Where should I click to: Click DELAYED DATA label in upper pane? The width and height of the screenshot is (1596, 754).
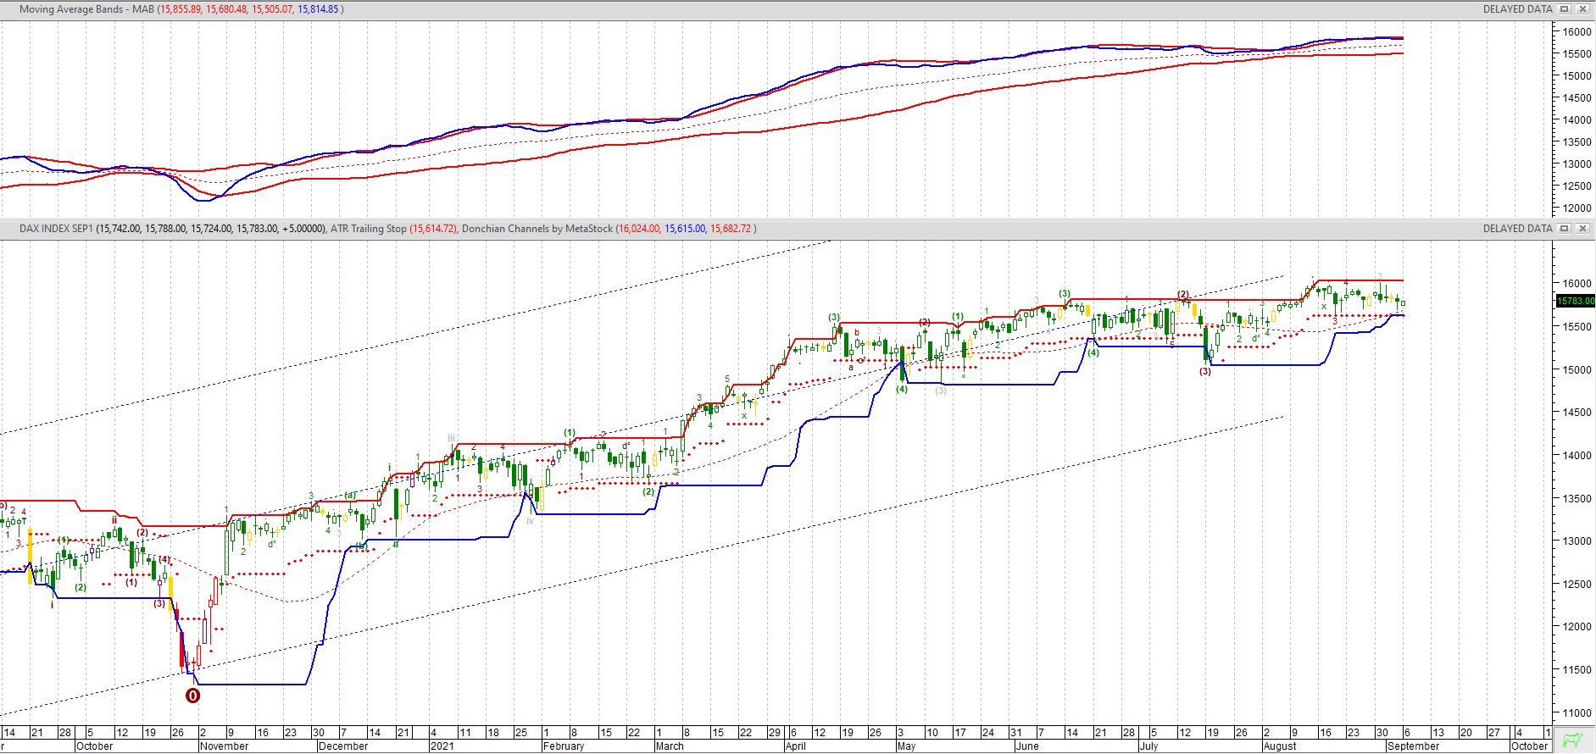pos(1517,9)
